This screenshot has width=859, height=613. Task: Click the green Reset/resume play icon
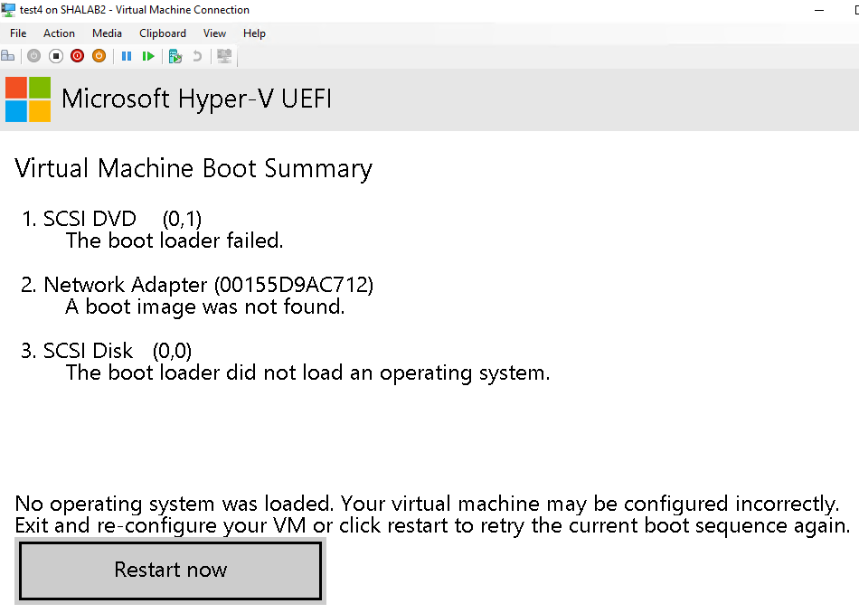pyautogui.click(x=148, y=56)
